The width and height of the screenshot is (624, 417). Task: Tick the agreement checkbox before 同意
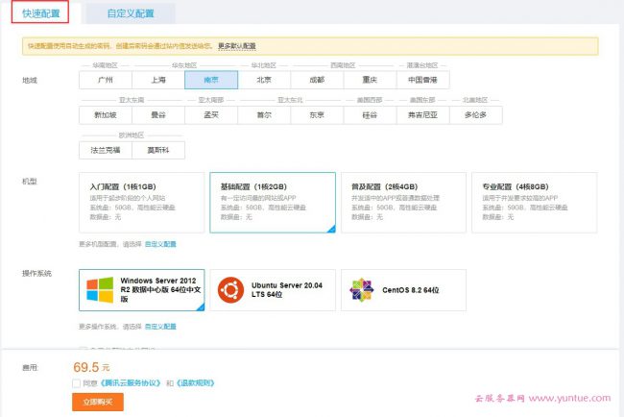click(76, 382)
